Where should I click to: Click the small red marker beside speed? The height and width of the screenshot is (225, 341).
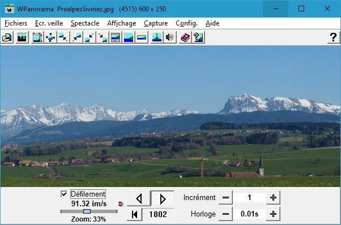pos(121,204)
